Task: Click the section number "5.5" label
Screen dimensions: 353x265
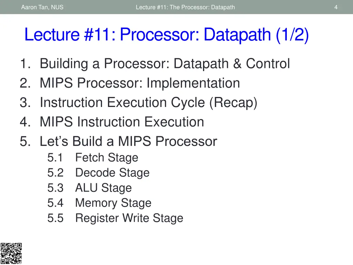Action: point(55,218)
